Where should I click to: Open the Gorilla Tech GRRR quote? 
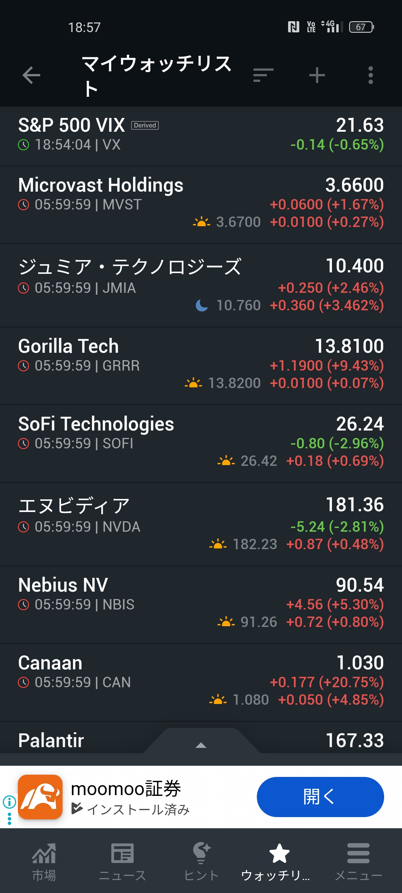tap(201, 365)
